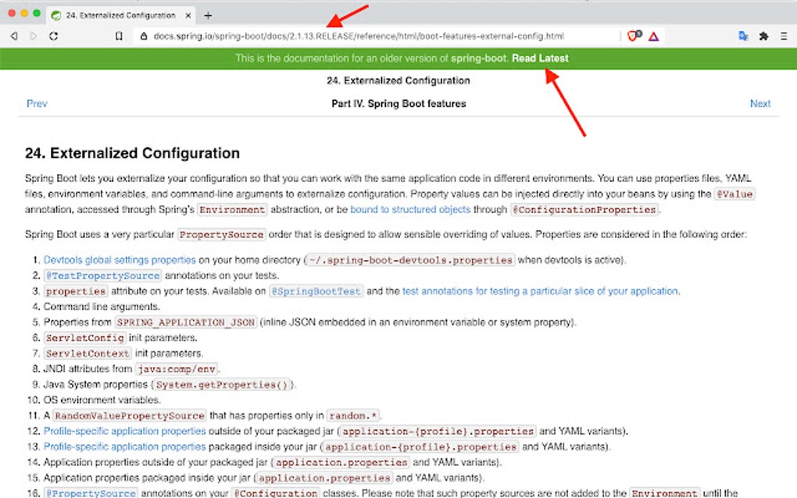797x498 pixels.
Task: Open Google Translate from the toolbar icon
Action: [x=742, y=35]
